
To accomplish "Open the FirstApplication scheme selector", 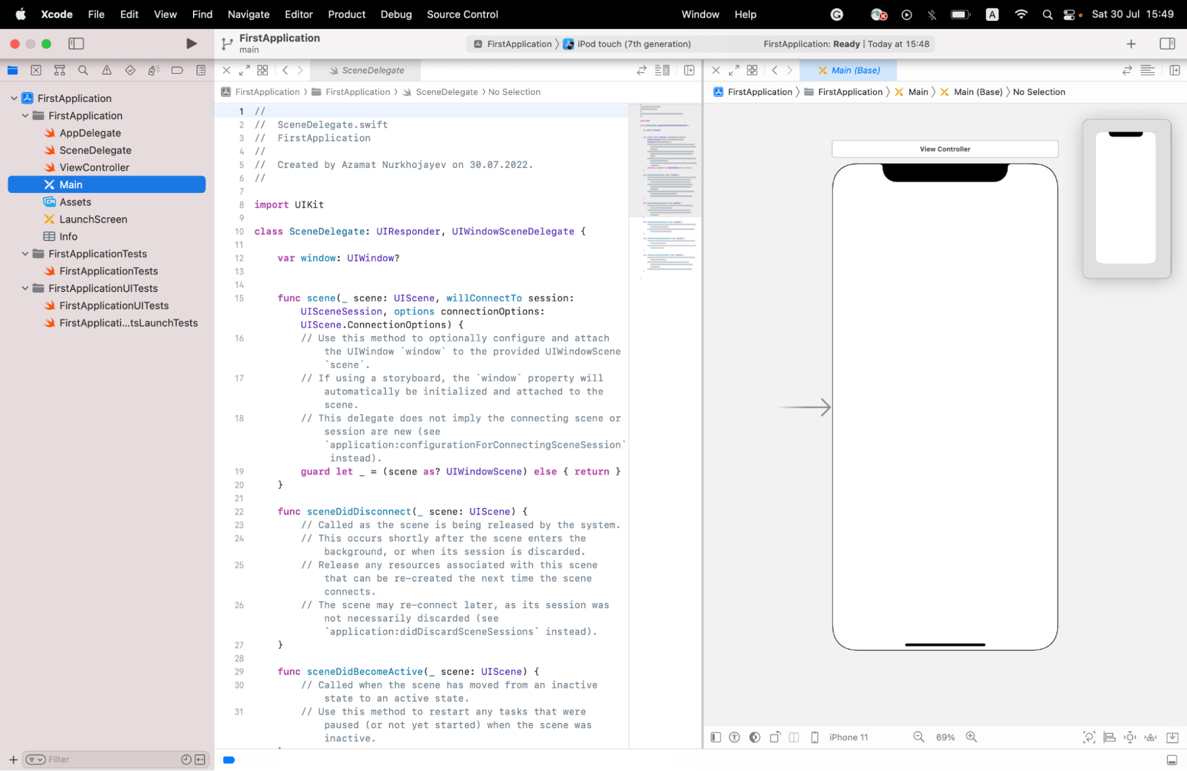I will pyautogui.click(x=513, y=44).
